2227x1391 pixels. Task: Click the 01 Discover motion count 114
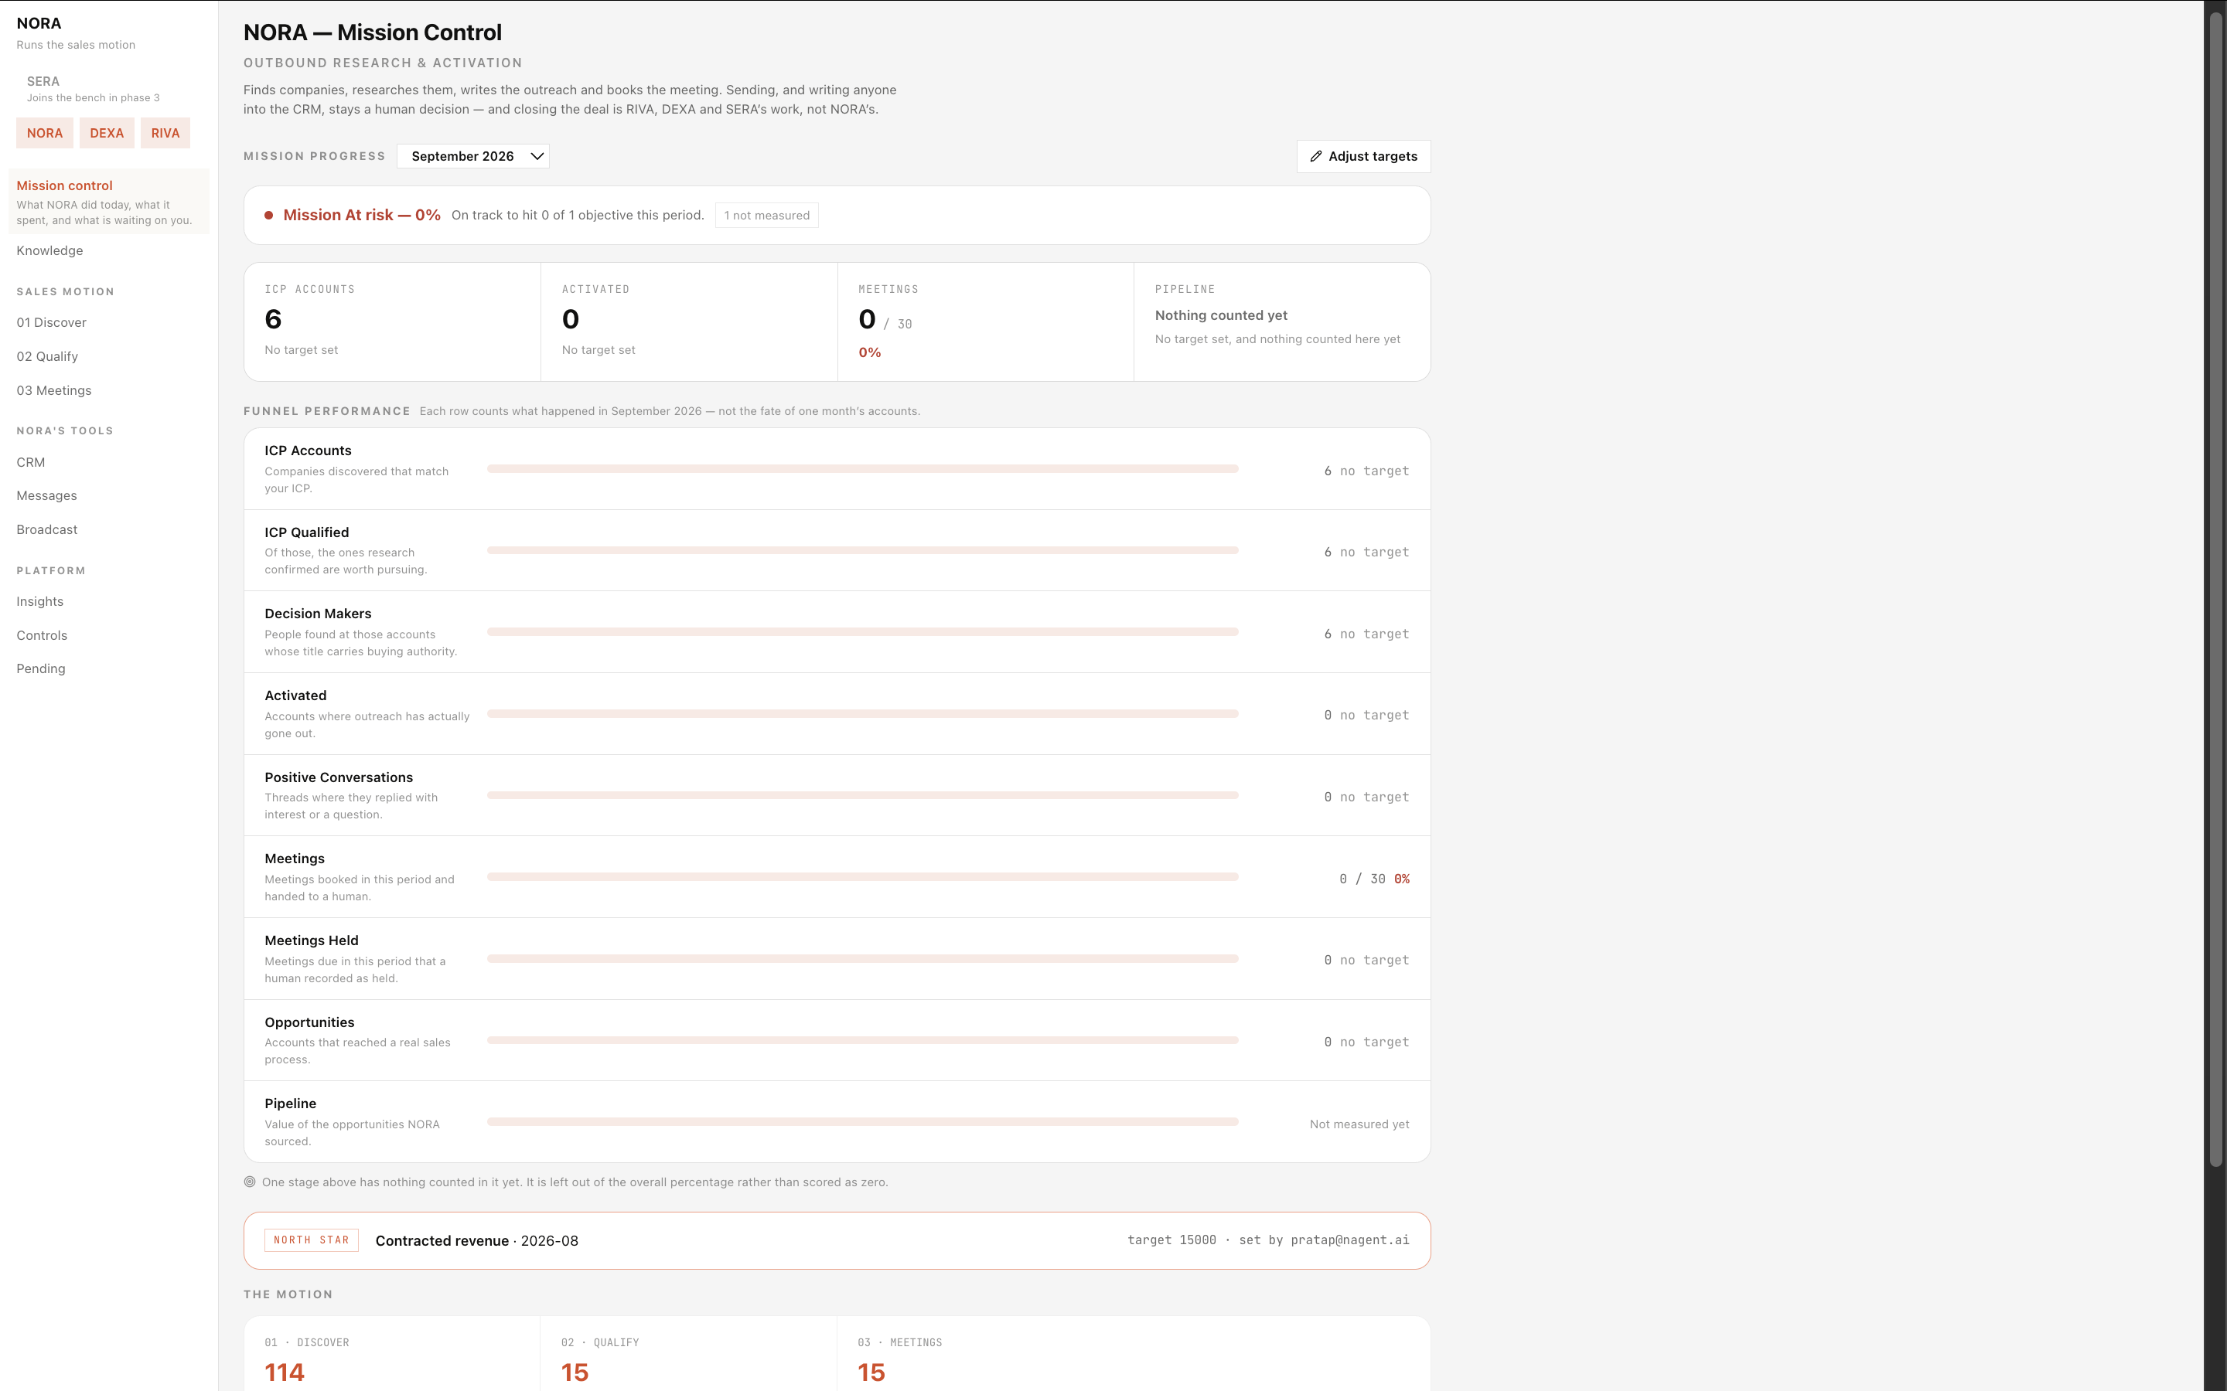pyautogui.click(x=285, y=1372)
